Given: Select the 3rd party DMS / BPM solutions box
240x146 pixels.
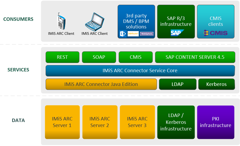Looking at the screenshot, I should (136, 22).
